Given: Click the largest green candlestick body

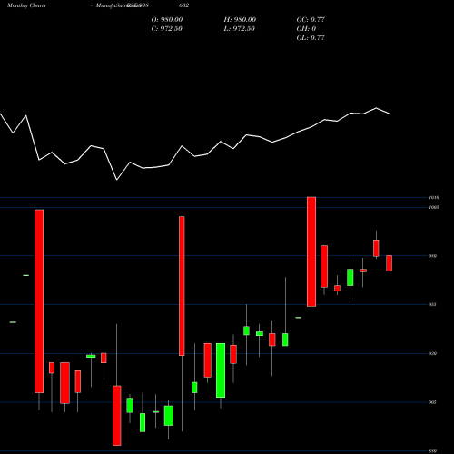Looking at the screenshot, I should 221,370.
